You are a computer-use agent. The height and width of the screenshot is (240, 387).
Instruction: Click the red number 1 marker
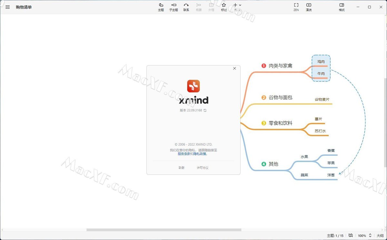click(264, 66)
